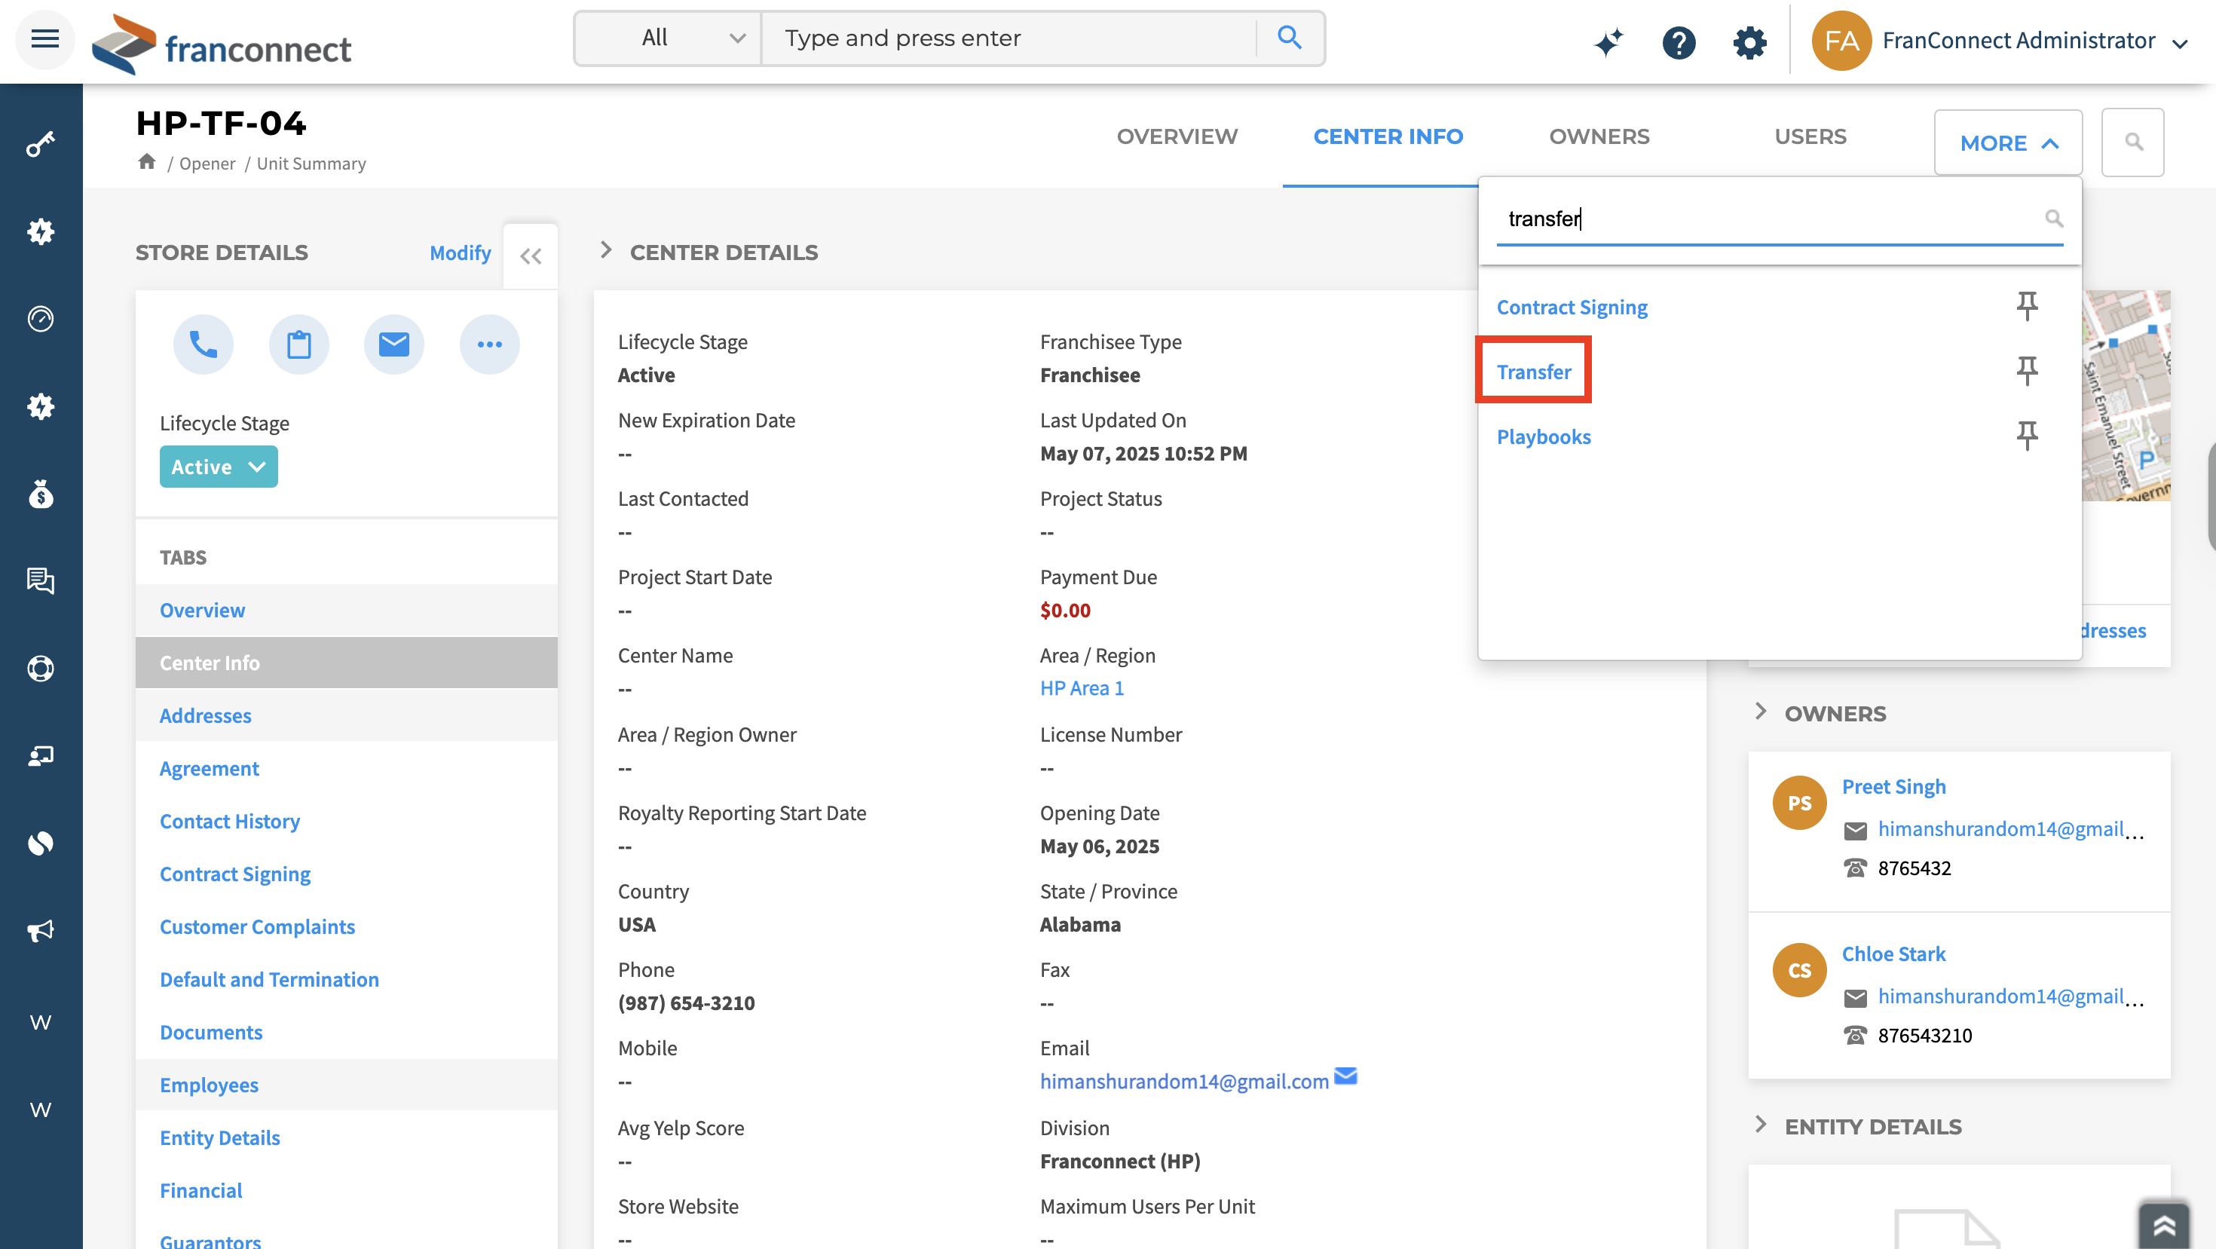Select Transfer in the MORE menu
This screenshot has width=2216, height=1249.
1533,371
